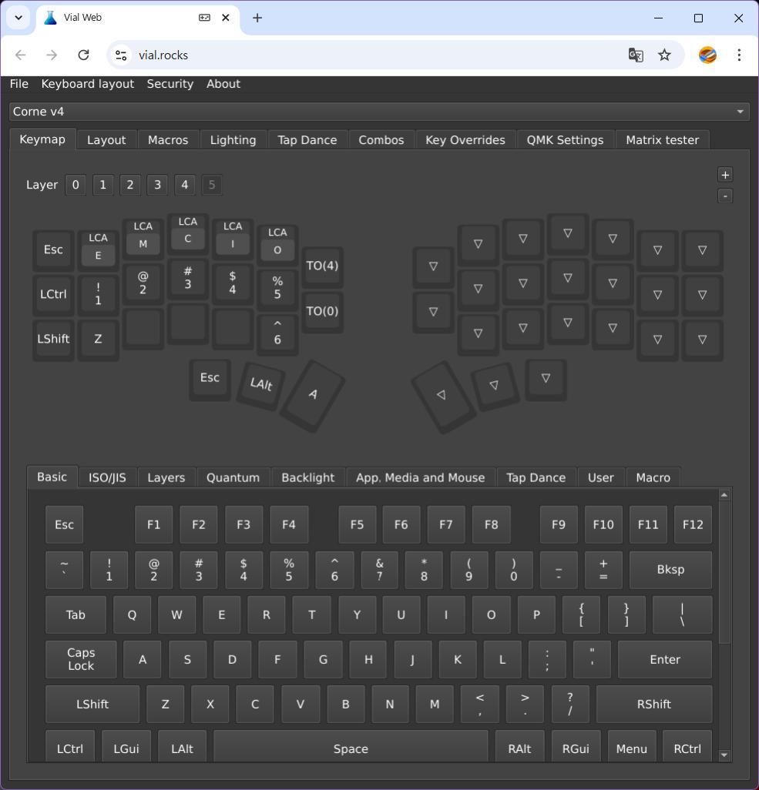This screenshot has width=759, height=790.
Task: Go back with the browser back arrow
Action: point(21,55)
